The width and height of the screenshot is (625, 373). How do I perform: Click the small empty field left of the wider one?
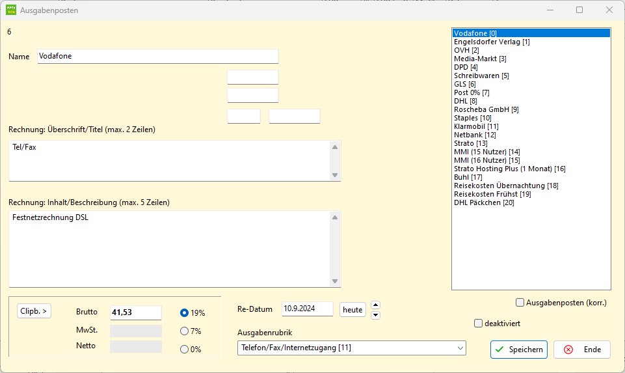coord(244,116)
